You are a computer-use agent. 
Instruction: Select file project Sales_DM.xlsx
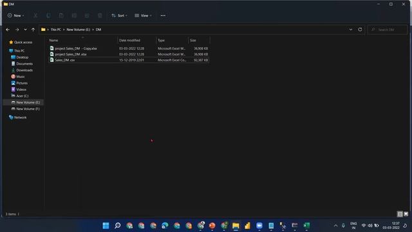coord(71,54)
